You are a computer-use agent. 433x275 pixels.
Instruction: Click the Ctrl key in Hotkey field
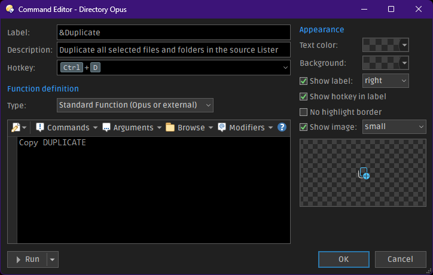coord(72,68)
